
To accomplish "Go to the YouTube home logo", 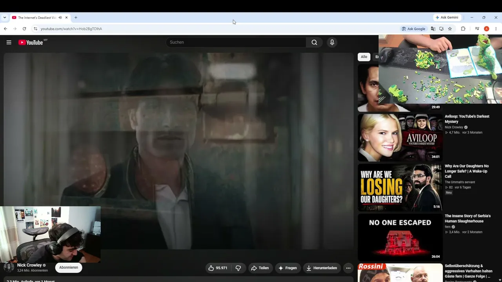I will click(31, 42).
